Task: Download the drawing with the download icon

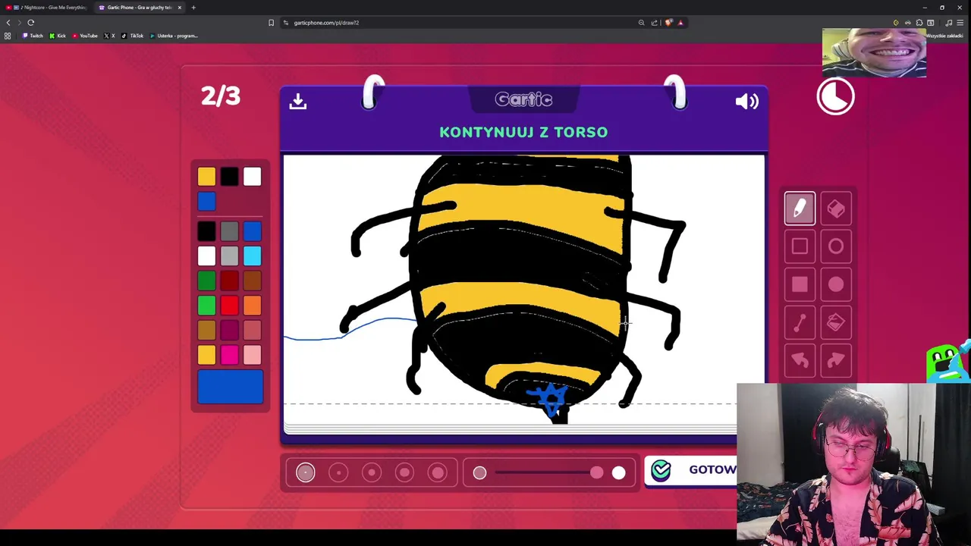Action: point(297,101)
